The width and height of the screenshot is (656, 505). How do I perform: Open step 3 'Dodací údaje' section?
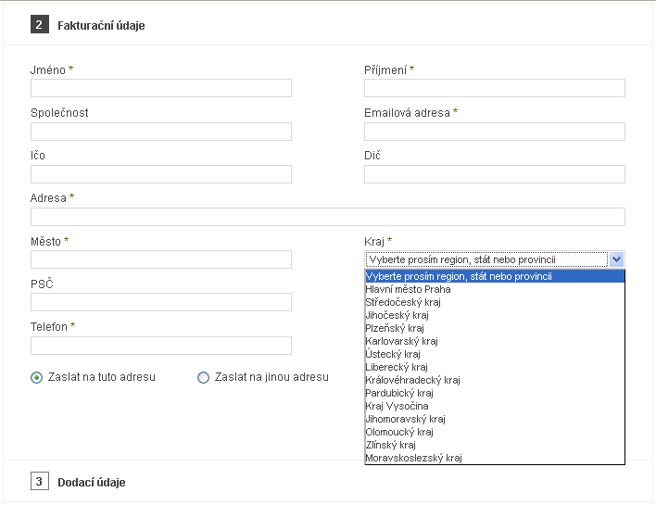[x=91, y=482]
